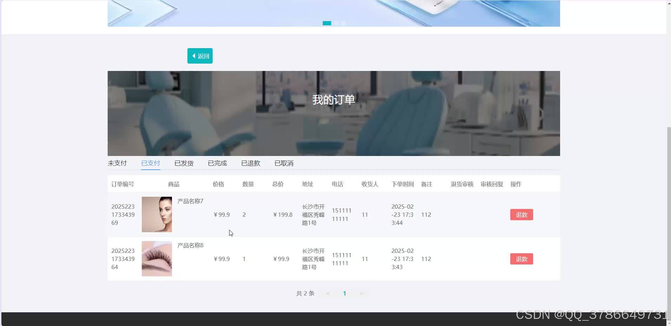The height and width of the screenshot is (326, 671).
Task: Select page 1 in pagination
Action: click(345, 293)
